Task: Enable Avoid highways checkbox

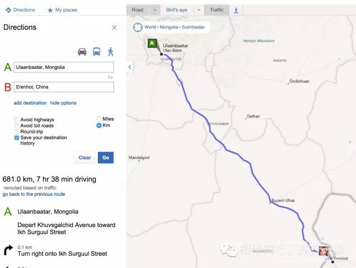Action: tap(17, 120)
